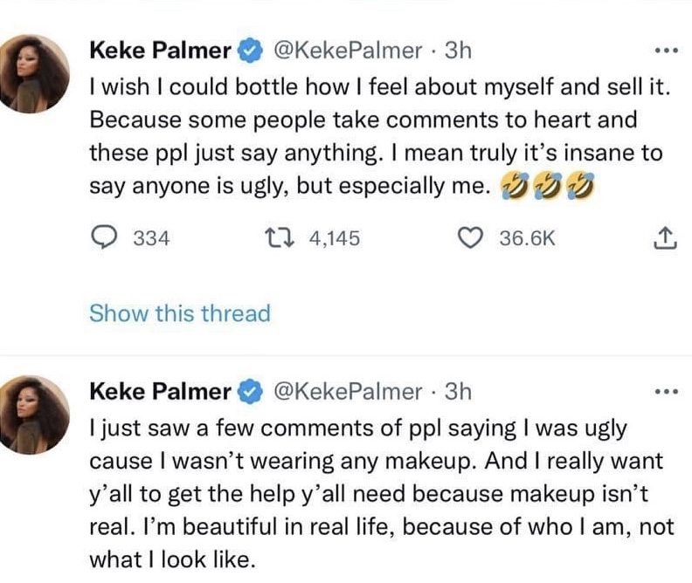This screenshot has height=583, width=692.
Task: Open the tweet text about makeup
Action: [x=382, y=494]
